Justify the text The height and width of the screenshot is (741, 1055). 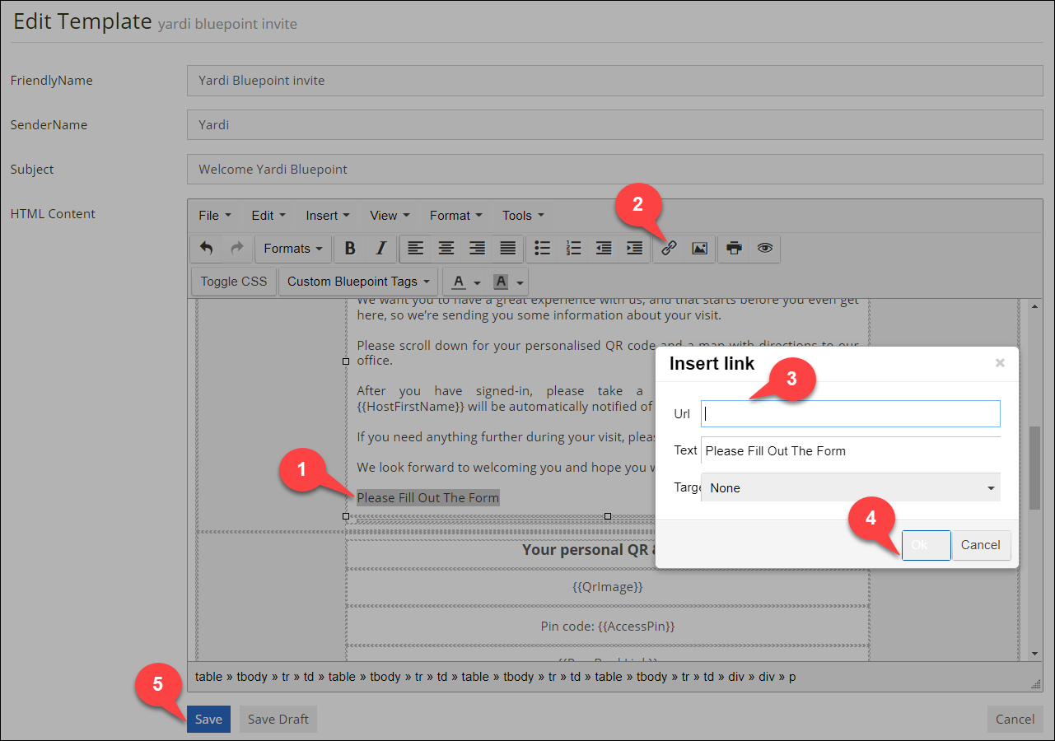[508, 248]
